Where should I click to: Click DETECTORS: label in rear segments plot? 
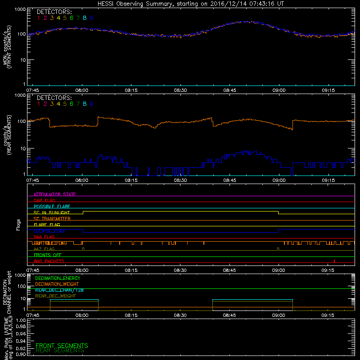54,98
